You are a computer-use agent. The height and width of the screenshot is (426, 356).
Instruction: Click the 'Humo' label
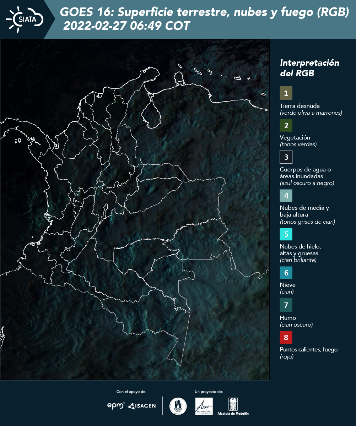288,318
